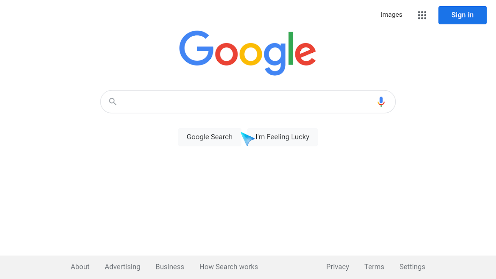Click the microphone voice search icon

[x=381, y=101]
